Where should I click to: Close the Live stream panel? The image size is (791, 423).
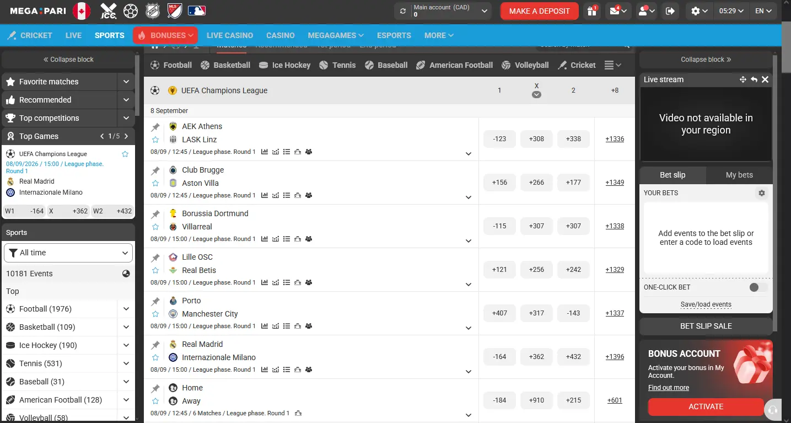pyautogui.click(x=765, y=79)
